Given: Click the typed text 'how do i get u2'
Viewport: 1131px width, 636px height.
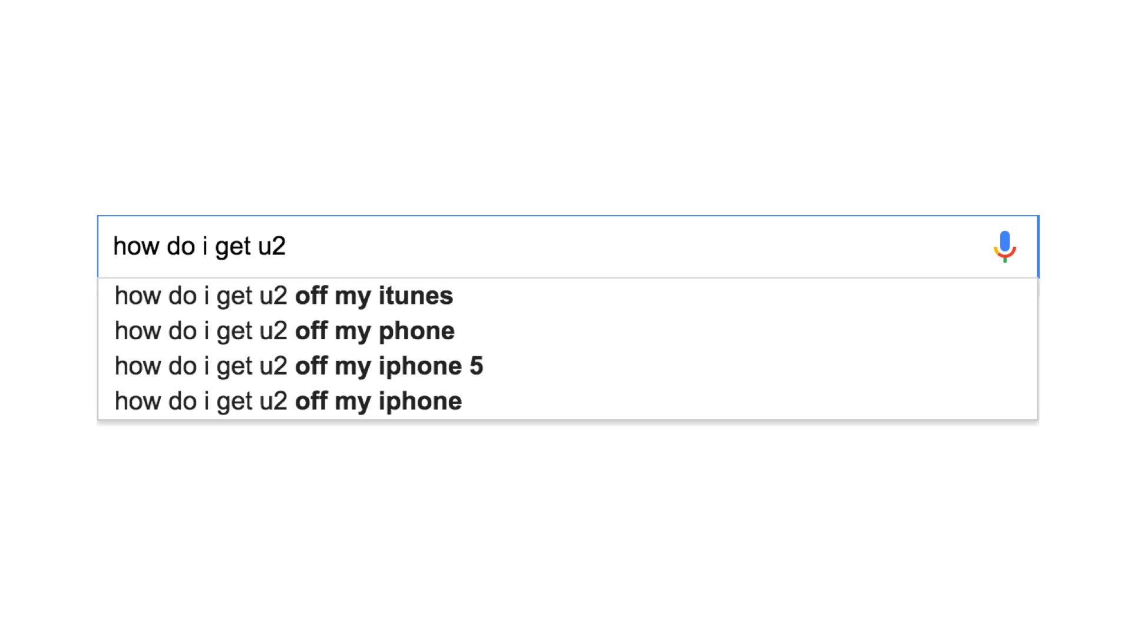Looking at the screenshot, I should click(199, 246).
